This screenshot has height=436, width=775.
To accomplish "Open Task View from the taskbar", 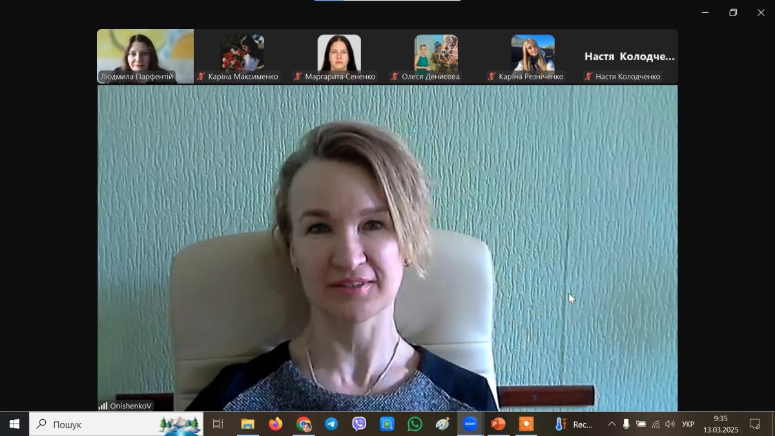I will coord(218,424).
